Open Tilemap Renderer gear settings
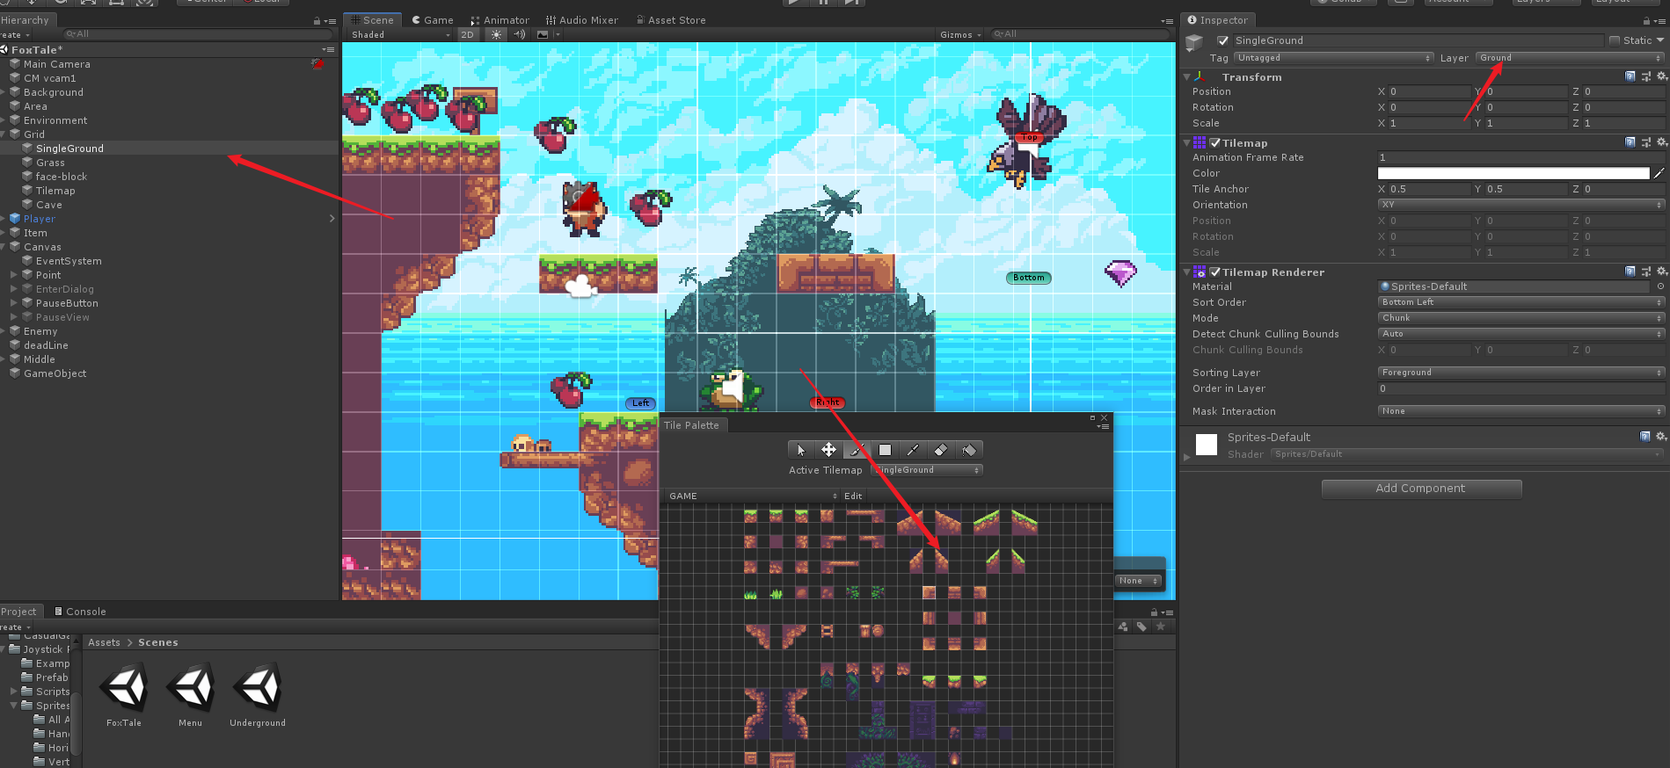Image resolution: width=1670 pixels, height=768 pixels. coord(1661,272)
